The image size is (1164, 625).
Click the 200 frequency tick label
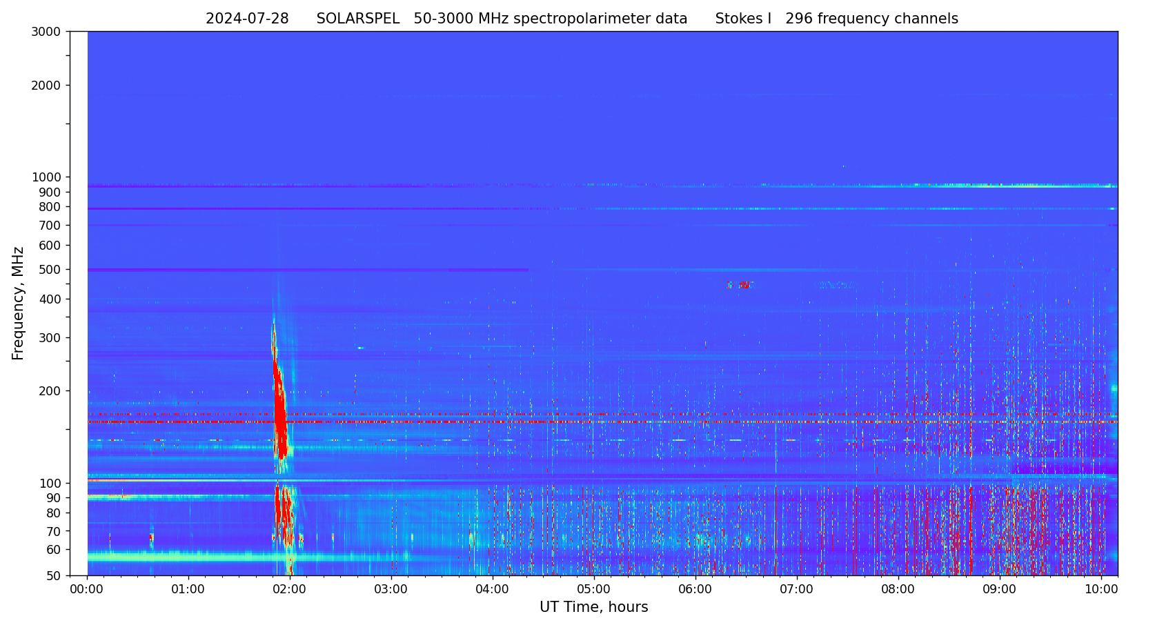pos(50,391)
